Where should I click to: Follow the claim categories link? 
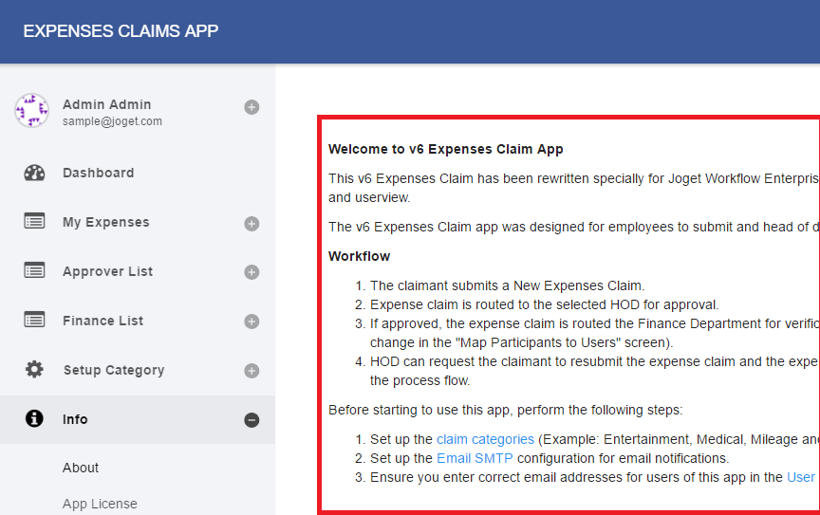(x=485, y=439)
